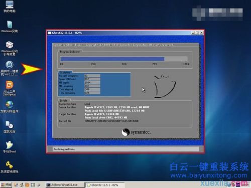Click the Ghost32 11.5.1 - 82% window title bar
This screenshot has height=188, width=251.
125,33
